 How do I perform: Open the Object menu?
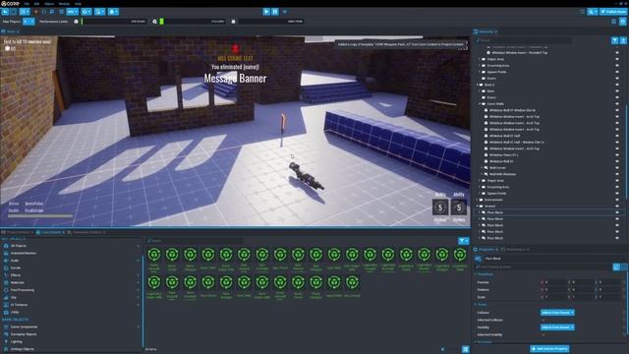point(49,4)
